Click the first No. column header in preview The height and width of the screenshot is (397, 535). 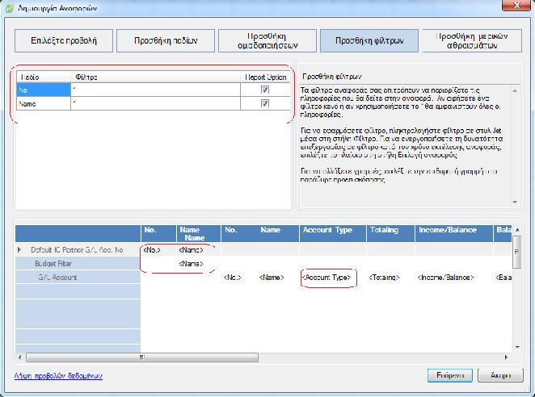coord(158,233)
